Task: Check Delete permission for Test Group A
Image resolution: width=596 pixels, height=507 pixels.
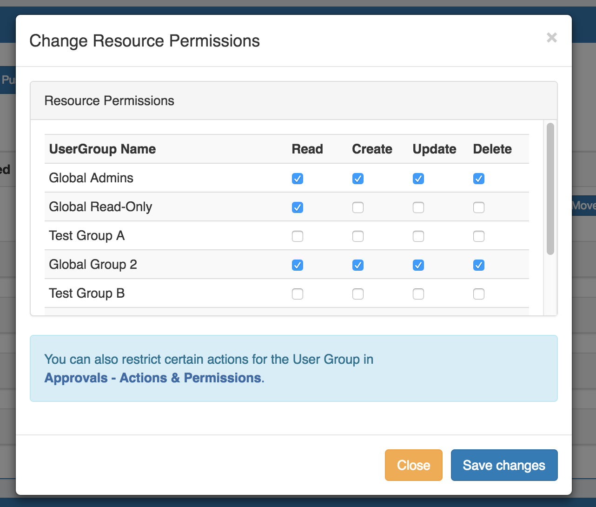Action: [x=479, y=236]
